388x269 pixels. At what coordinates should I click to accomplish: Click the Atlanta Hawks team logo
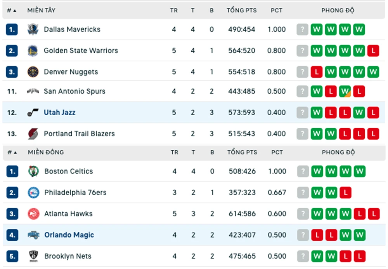33,214
